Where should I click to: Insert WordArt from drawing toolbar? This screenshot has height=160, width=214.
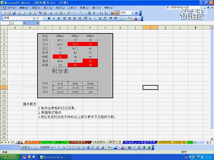point(88,147)
